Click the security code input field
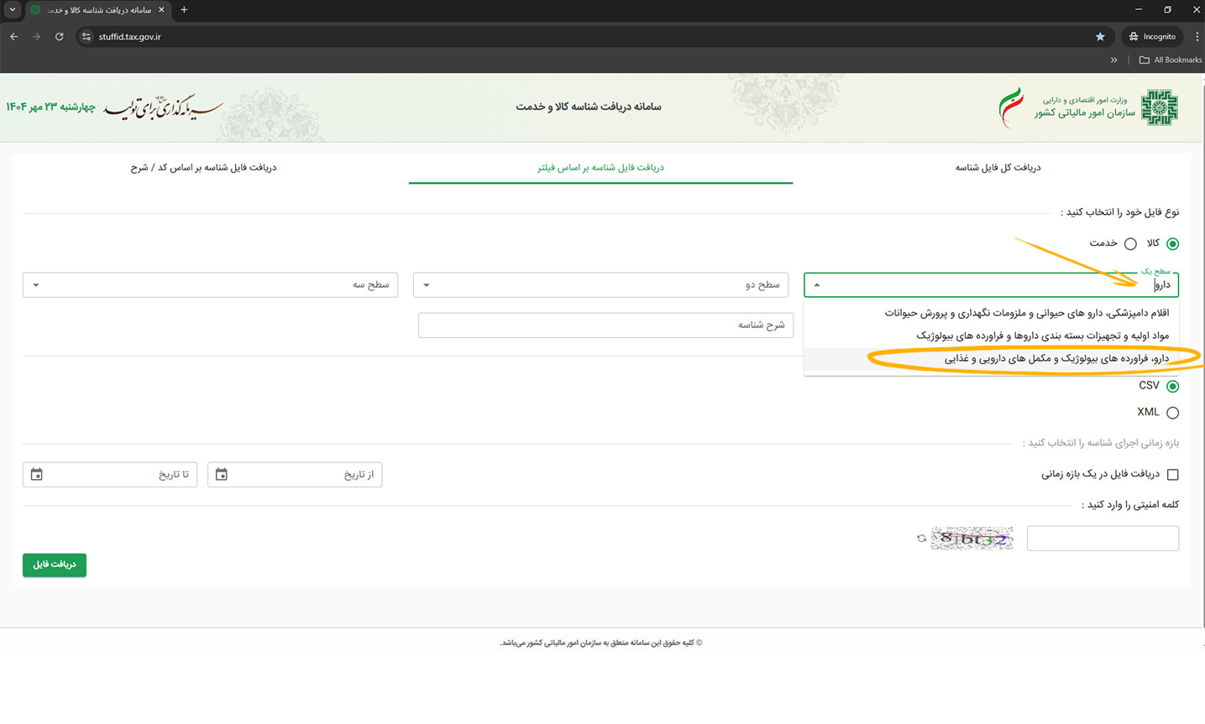Screen dimensions: 1205x724 click(x=1102, y=539)
